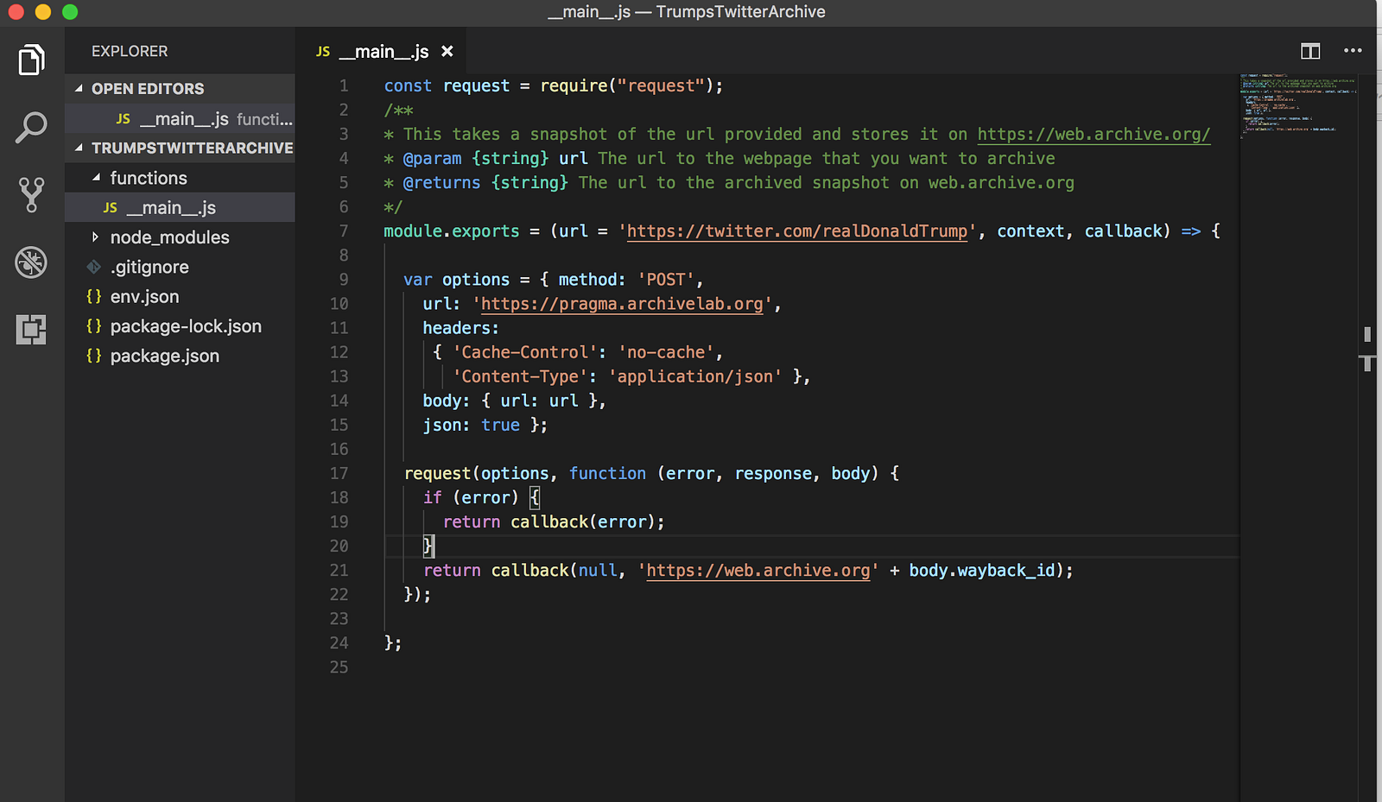
Task: Click the Split Editor icon
Action: pyautogui.click(x=1309, y=52)
